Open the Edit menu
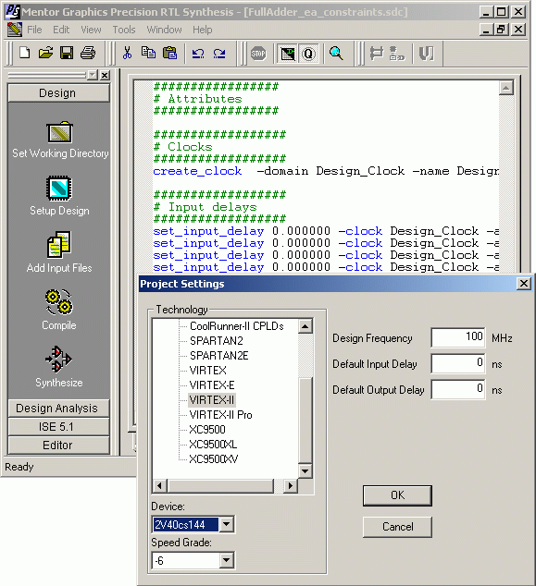 click(x=61, y=30)
